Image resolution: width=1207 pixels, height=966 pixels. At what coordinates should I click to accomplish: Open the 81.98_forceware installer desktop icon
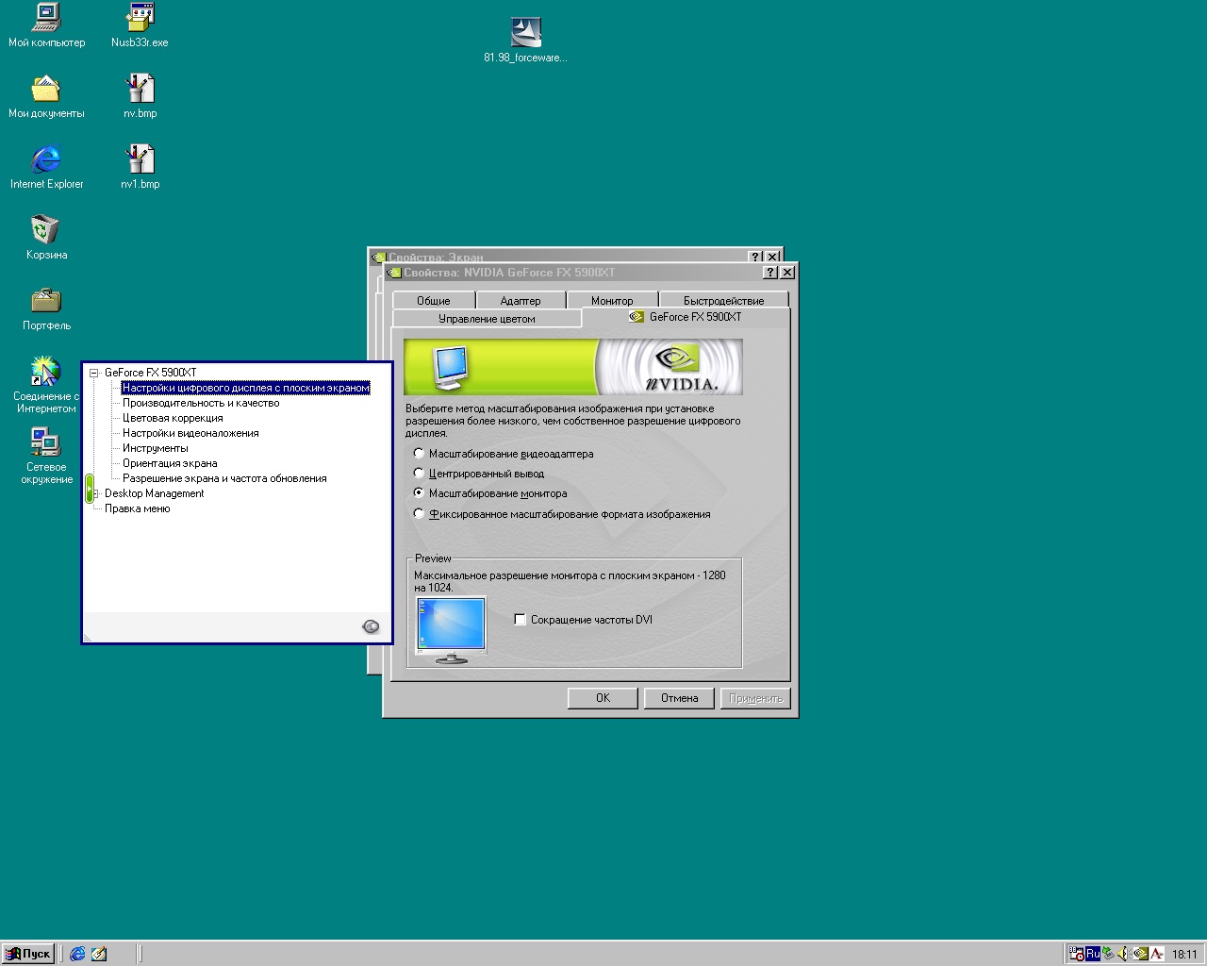click(x=525, y=33)
